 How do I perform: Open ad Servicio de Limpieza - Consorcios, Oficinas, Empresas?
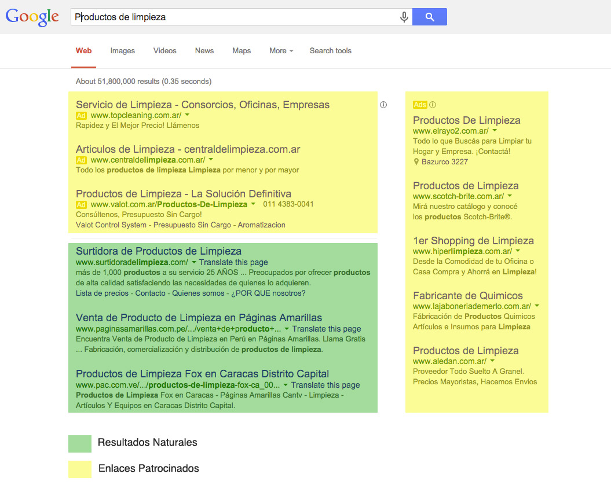(x=203, y=105)
